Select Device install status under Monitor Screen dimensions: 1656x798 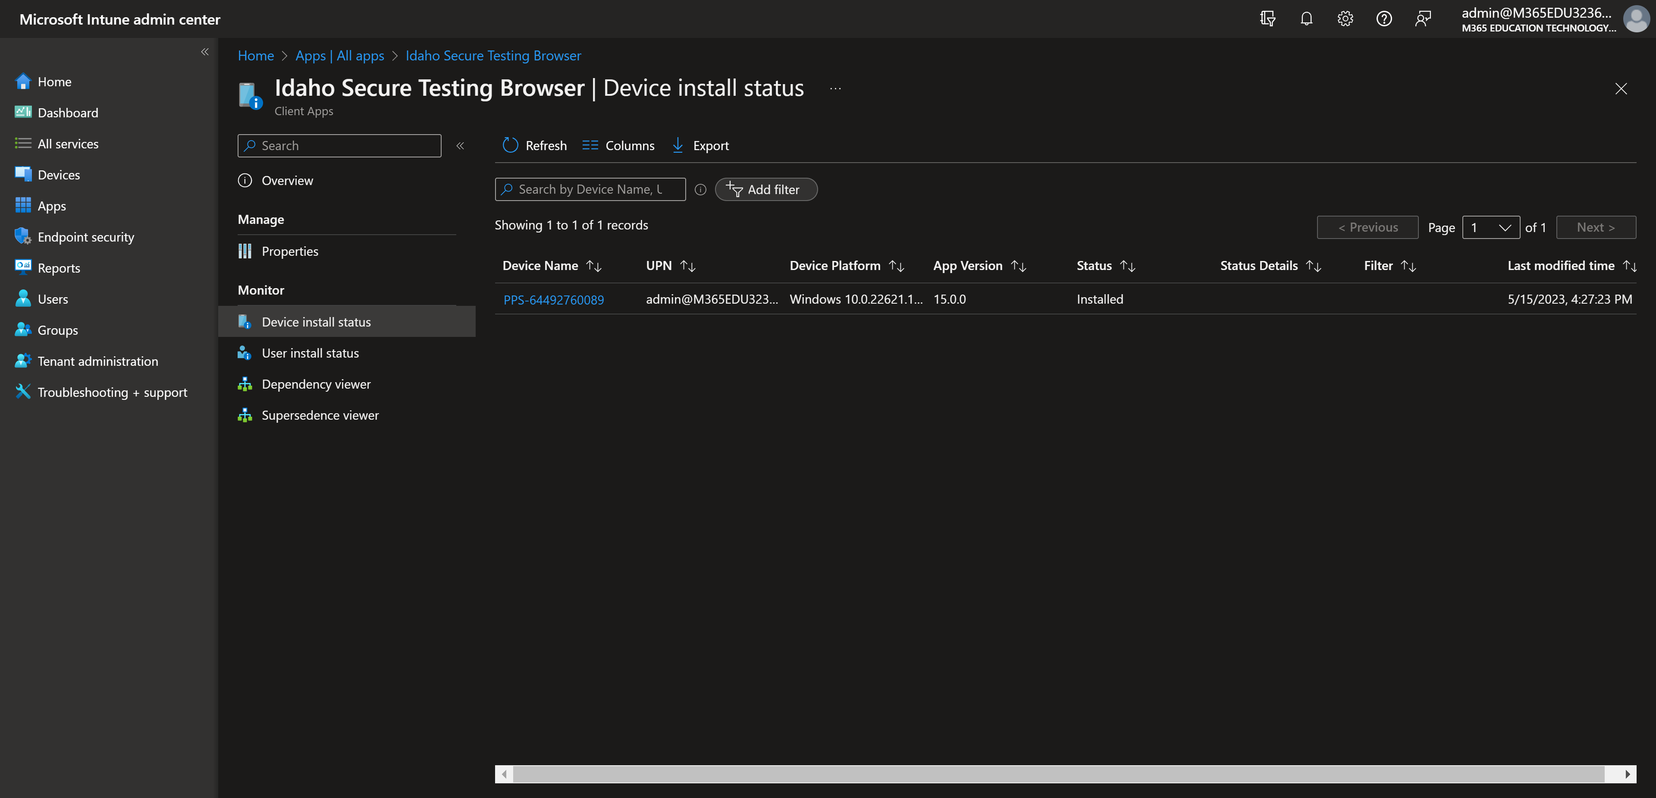347,321
